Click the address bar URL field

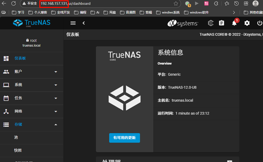coord(101,4)
